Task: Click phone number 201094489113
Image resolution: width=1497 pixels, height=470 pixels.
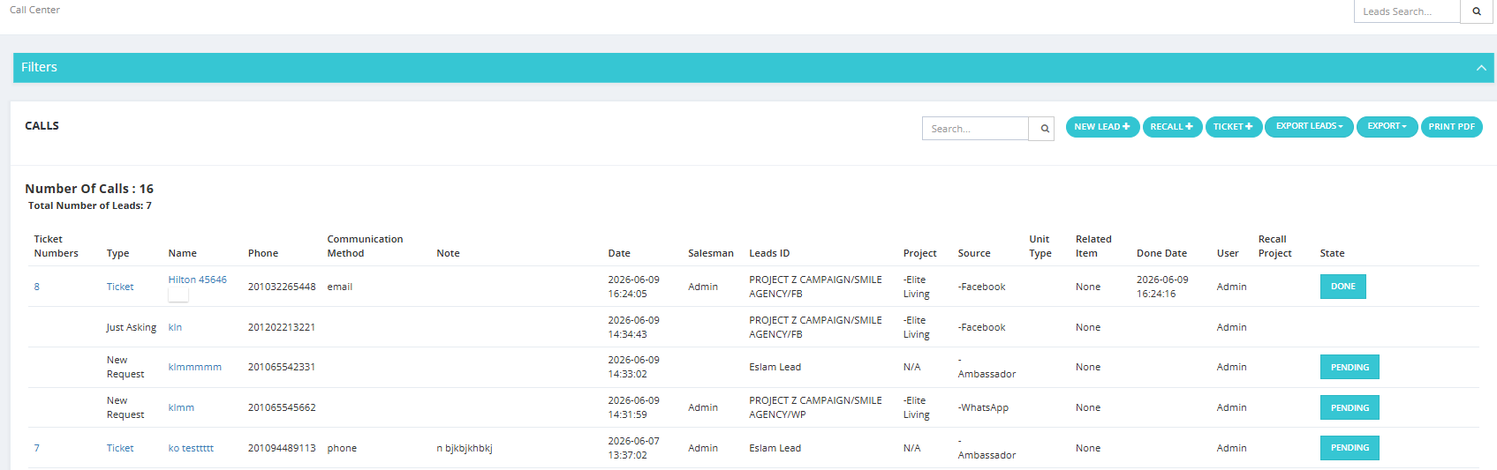Action: [x=282, y=448]
